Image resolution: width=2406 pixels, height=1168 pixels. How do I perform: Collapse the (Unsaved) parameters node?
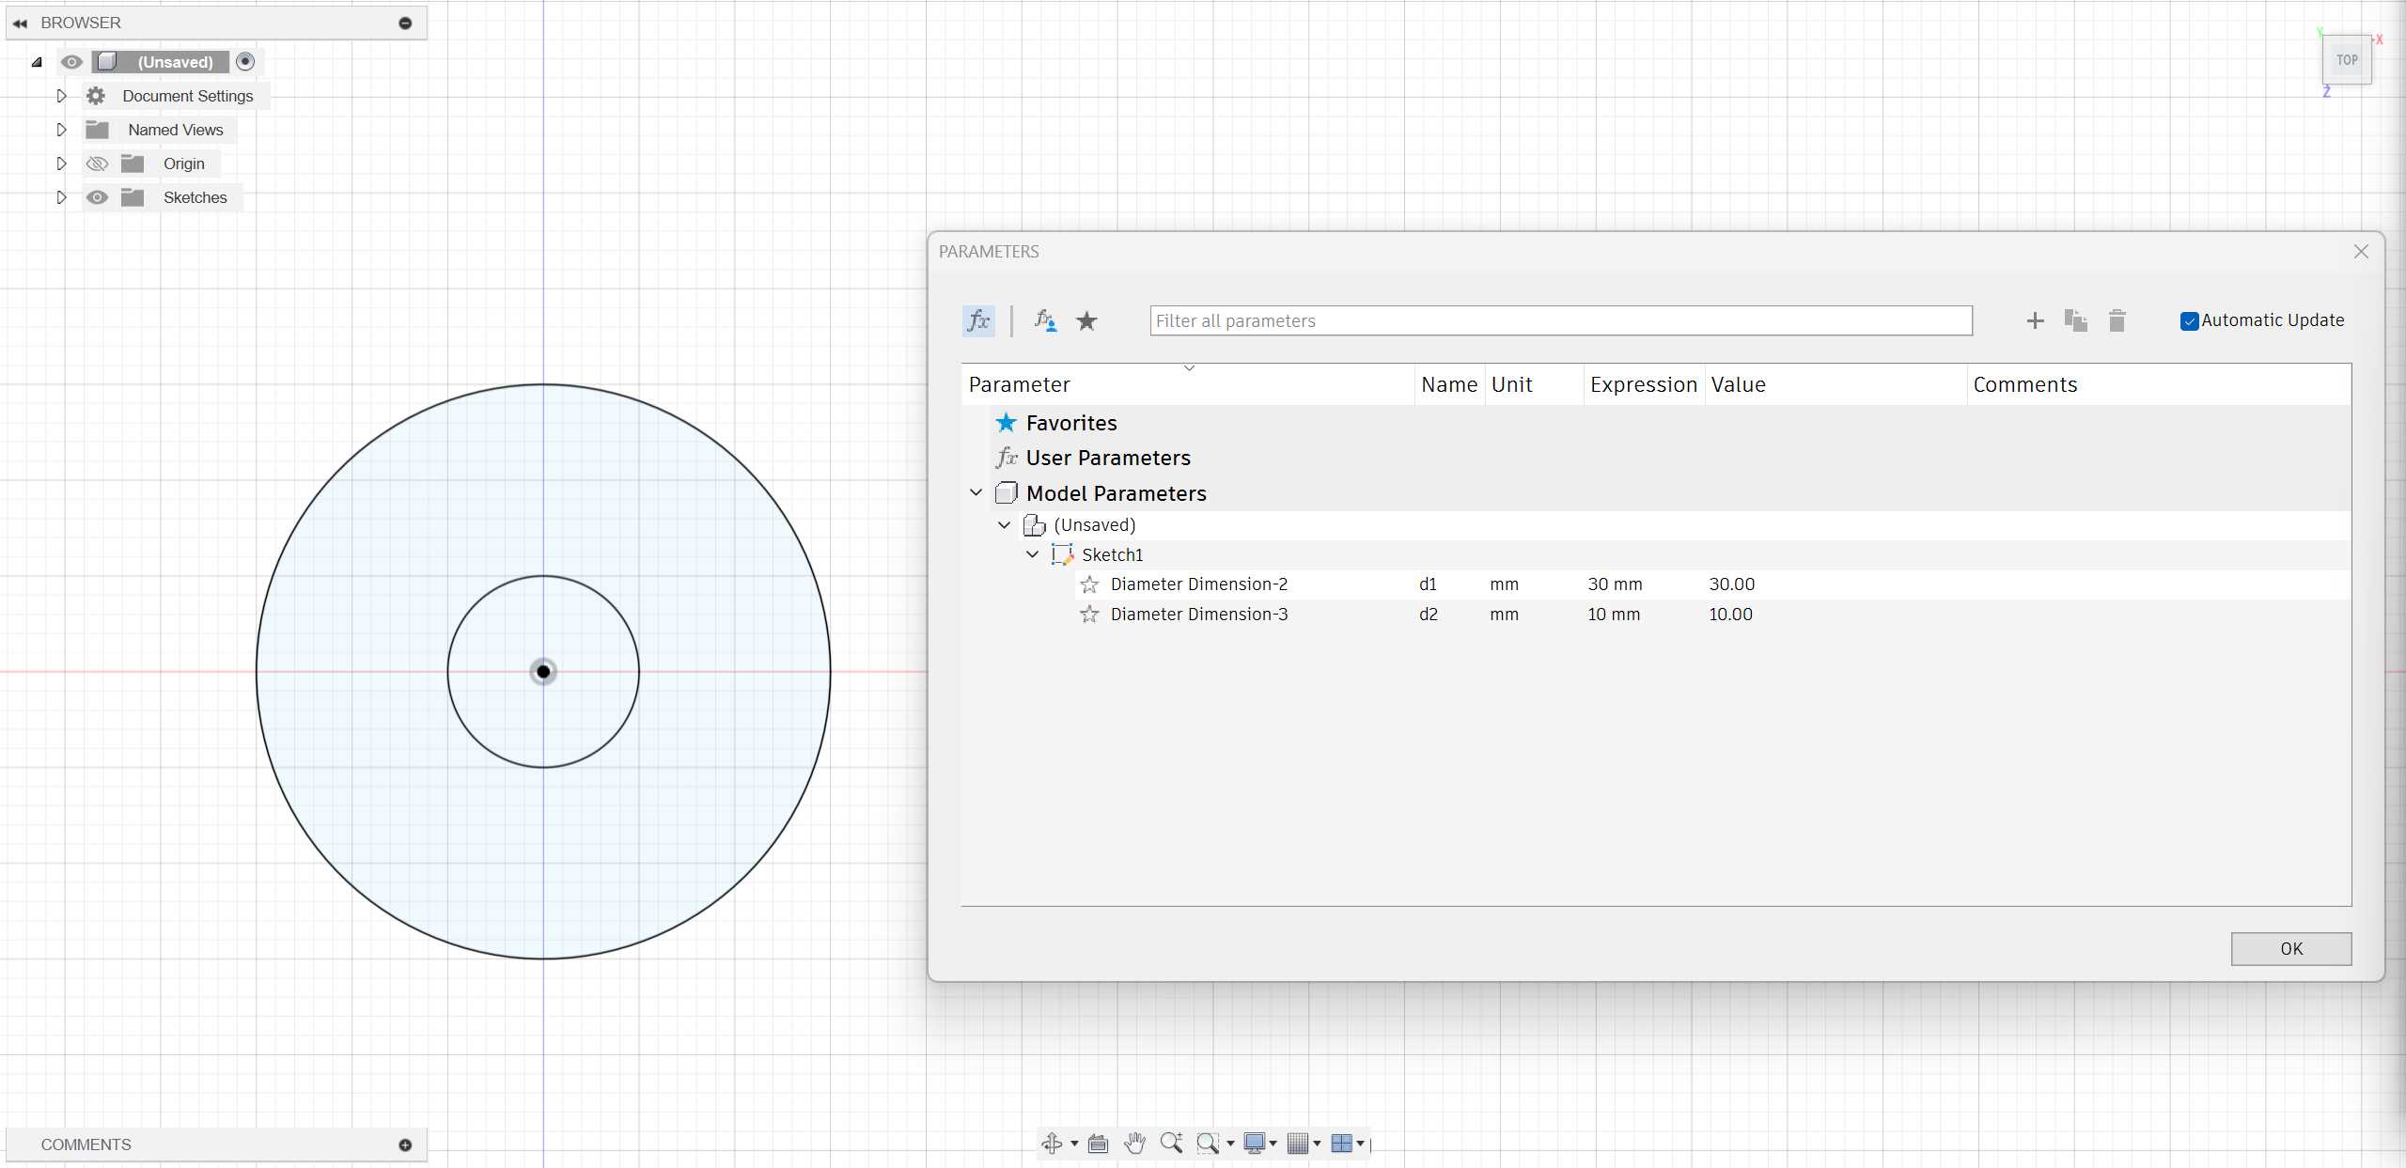[1004, 525]
